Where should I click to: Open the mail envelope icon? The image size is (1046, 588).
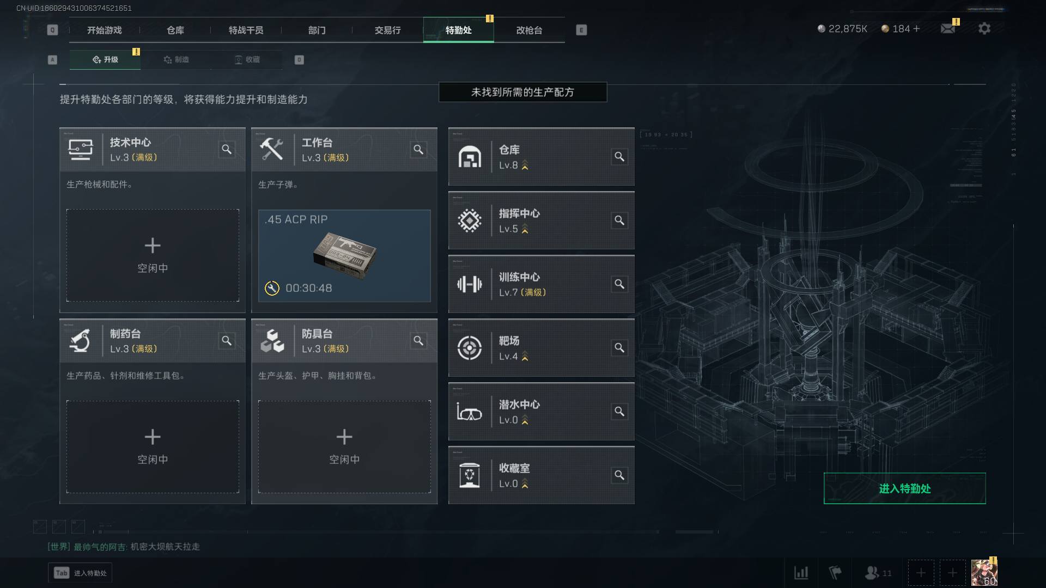point(948,28)
